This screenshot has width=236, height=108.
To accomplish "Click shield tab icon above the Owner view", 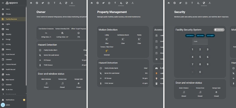I will click(x=66, y=3).
